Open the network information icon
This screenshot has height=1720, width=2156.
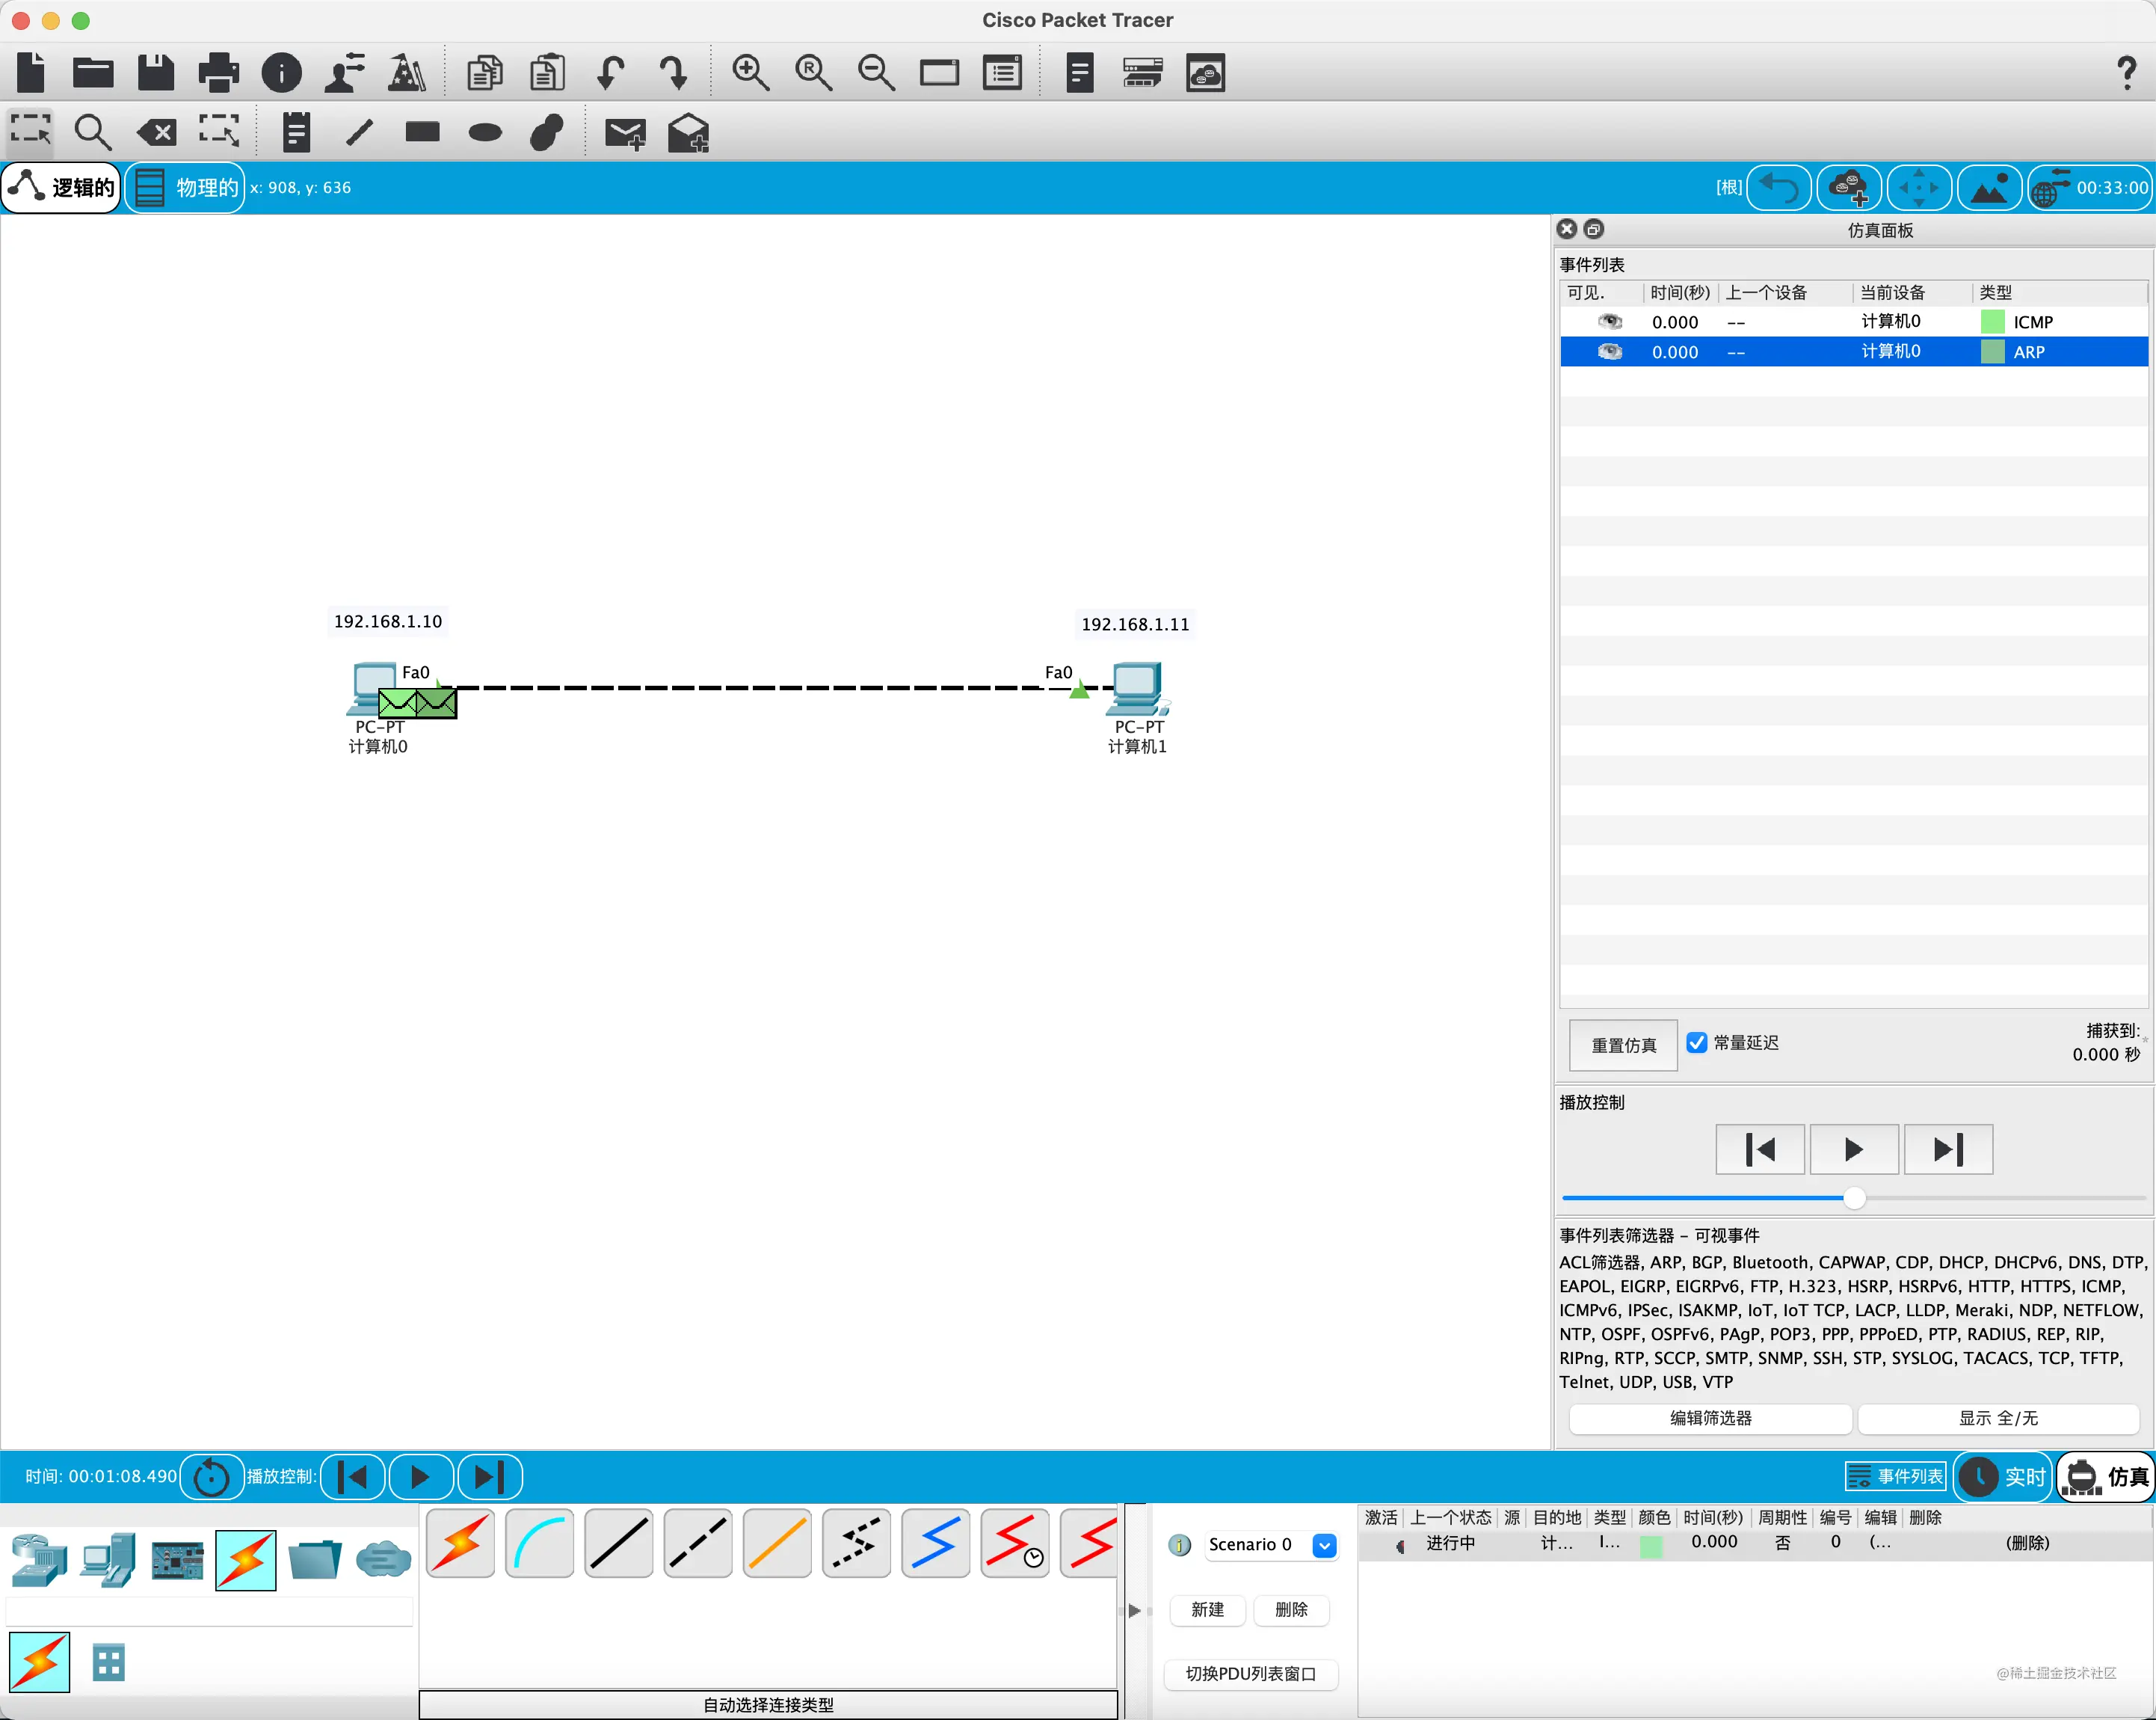pyautogui.click(x=281, y=72)
